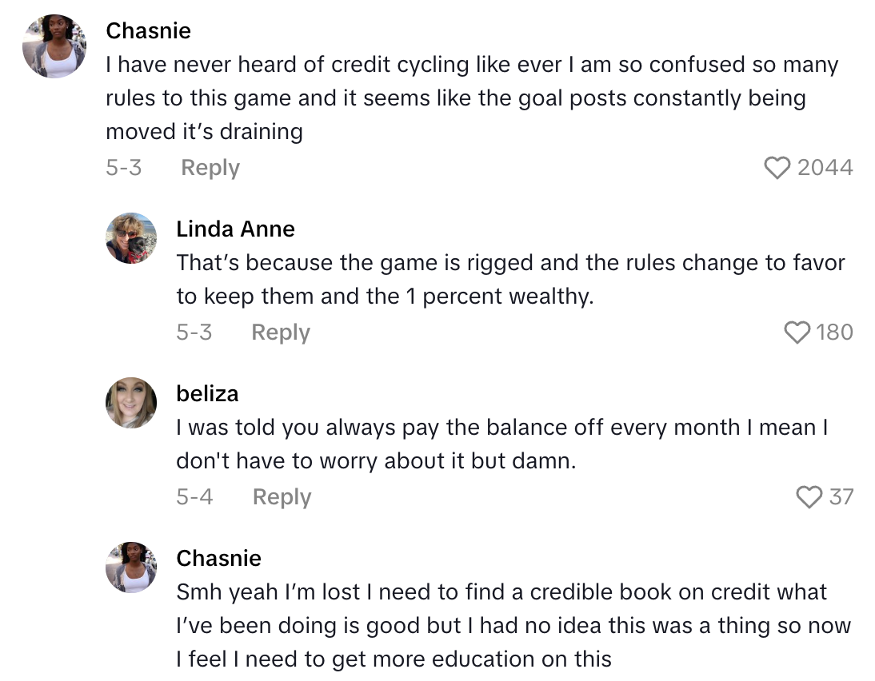Reply to Linda Anne's comment
This screenshot has height=681, width=875.
tap(281, 333)
